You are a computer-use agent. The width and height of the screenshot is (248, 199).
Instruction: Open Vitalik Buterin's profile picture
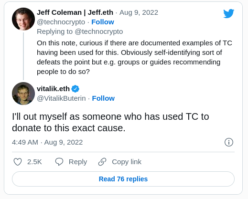pyautogui.click(x=23, y=94)
